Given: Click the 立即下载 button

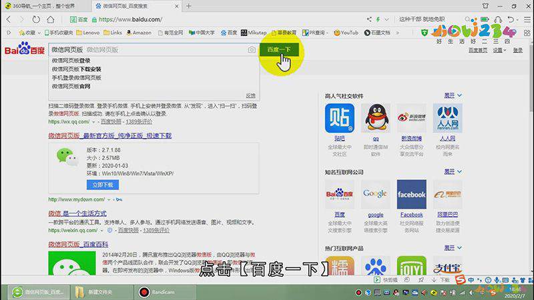Looking at the screenshot, I should (x=103, y=185).
